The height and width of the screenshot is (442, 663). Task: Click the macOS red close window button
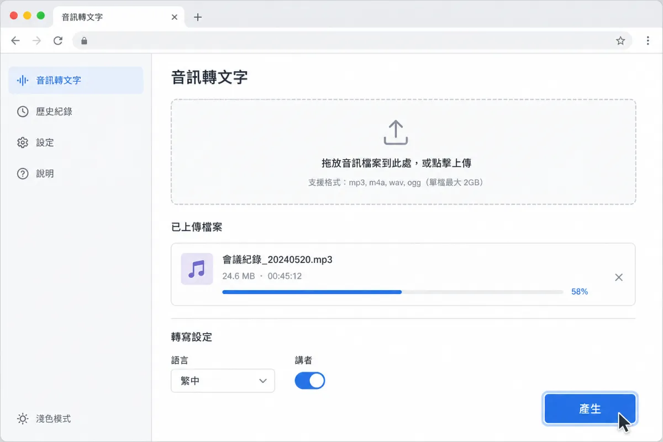pos(14,15)
